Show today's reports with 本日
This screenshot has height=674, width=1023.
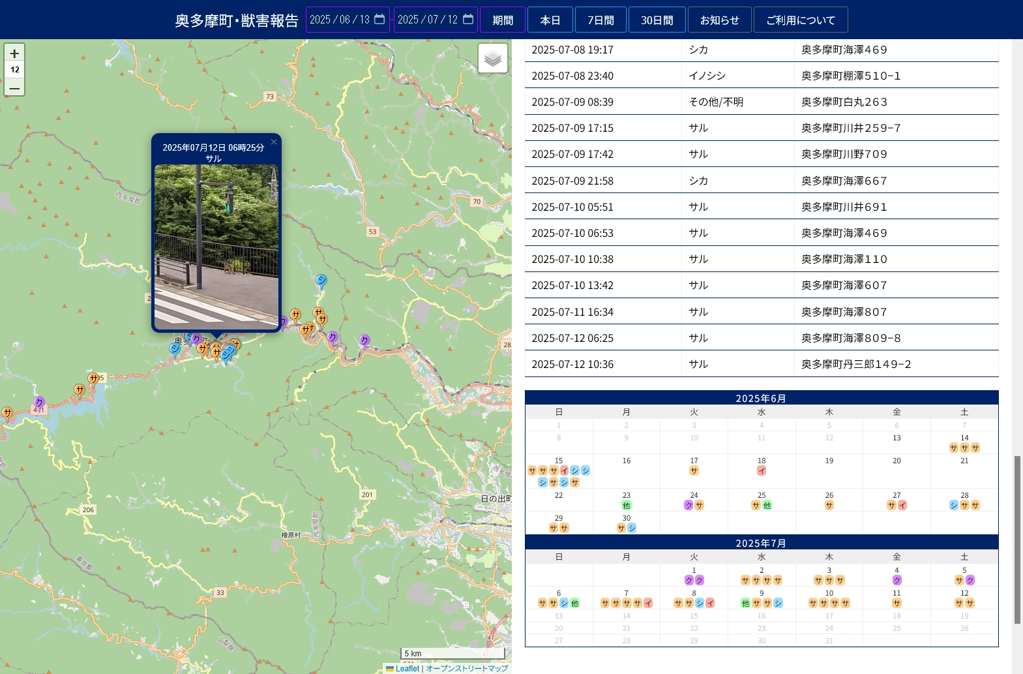pos(550,20)
